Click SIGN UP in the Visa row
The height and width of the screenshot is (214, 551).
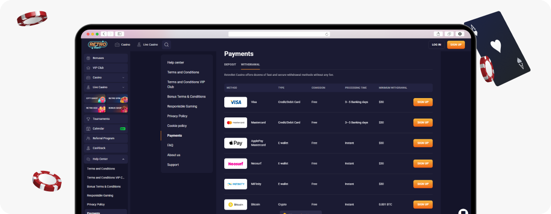[x=423, y=102]
